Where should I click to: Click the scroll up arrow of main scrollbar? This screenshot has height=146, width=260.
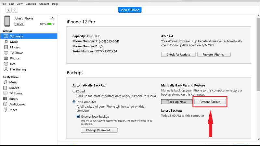[258, 16]
